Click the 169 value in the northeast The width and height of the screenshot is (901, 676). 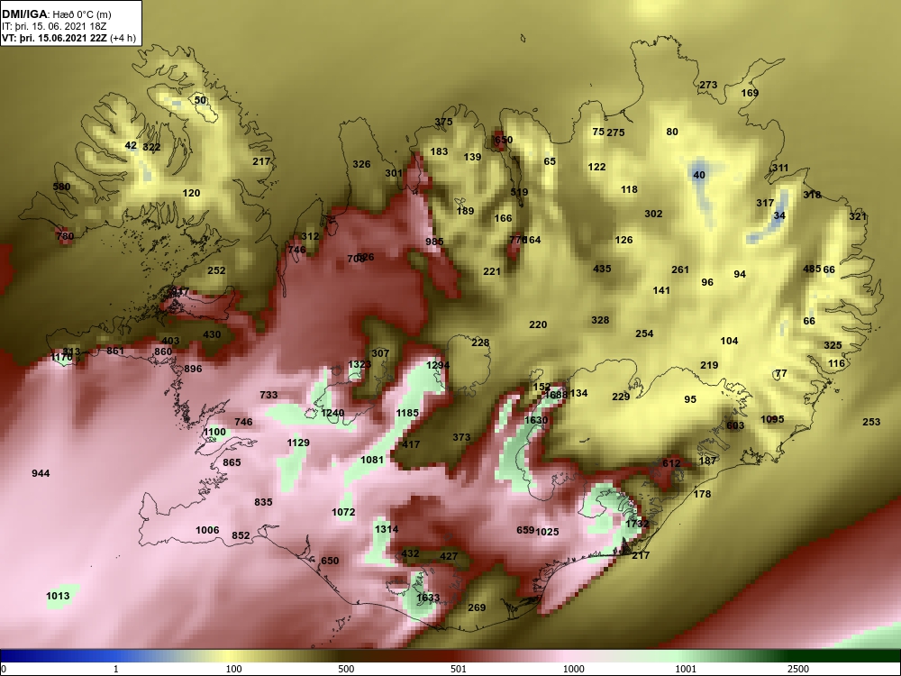(750, 93)
